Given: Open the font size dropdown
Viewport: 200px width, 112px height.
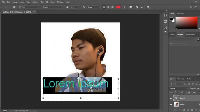Looking at the screenshot, I should [x=75, y=7].
